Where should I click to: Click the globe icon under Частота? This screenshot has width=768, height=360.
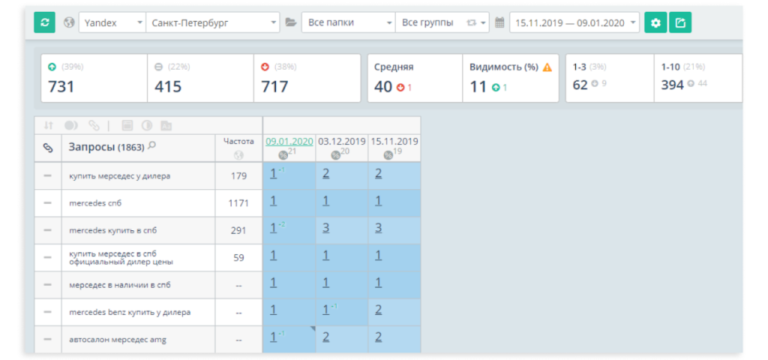tap(239, 154)
